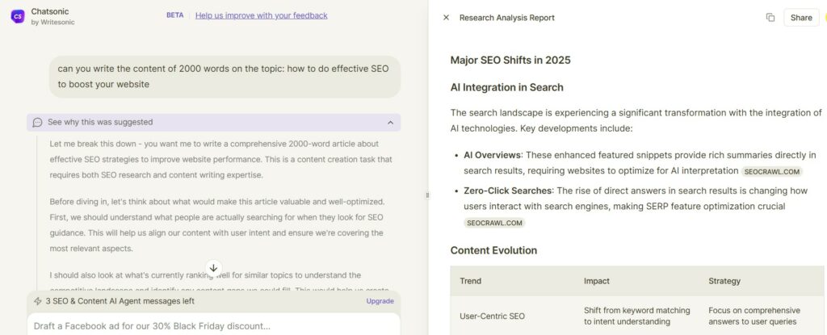Click the 'Trend' table column header
Screen dimensions: 827x335
pyautogui.click(x=471, y=281)
